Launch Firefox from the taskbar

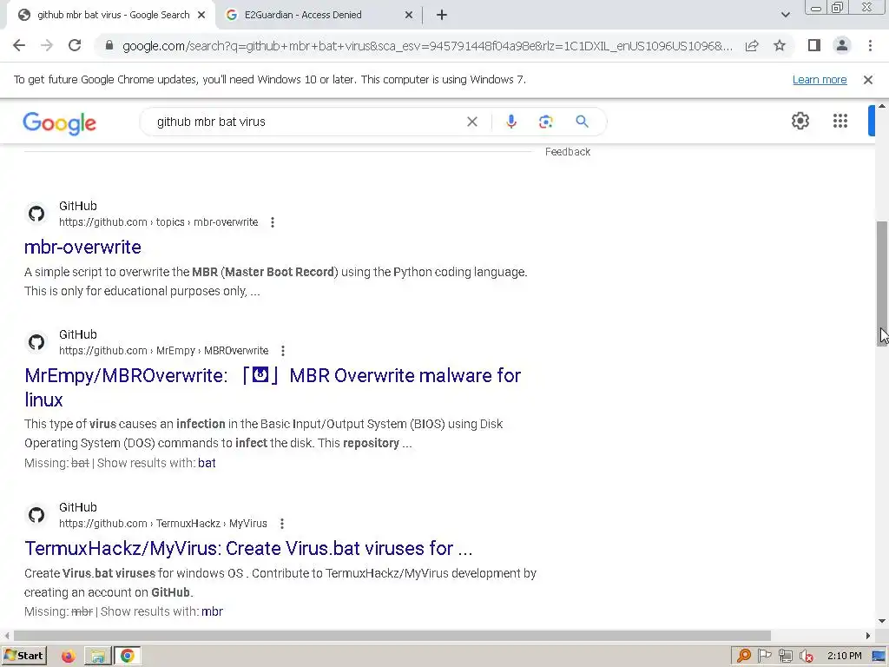(68, 656)
